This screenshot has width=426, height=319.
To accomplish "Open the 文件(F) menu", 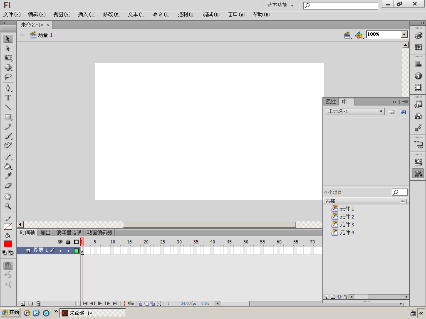I will point(12,15).
